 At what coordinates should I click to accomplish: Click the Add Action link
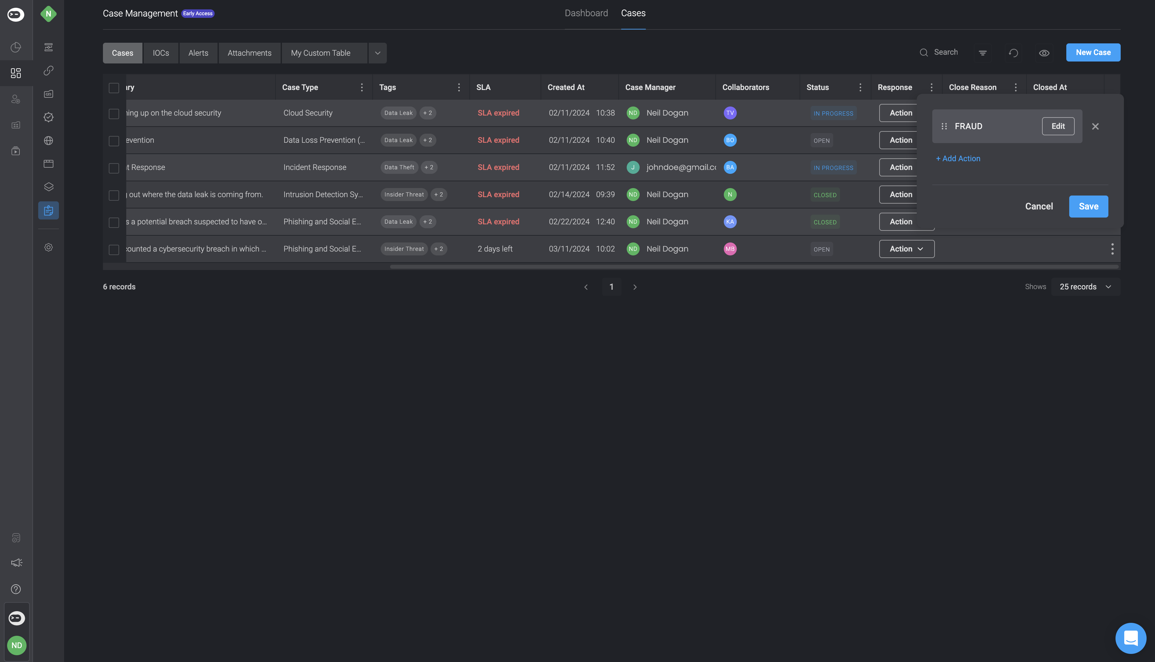pyautogui.click(x=958, y=159)
